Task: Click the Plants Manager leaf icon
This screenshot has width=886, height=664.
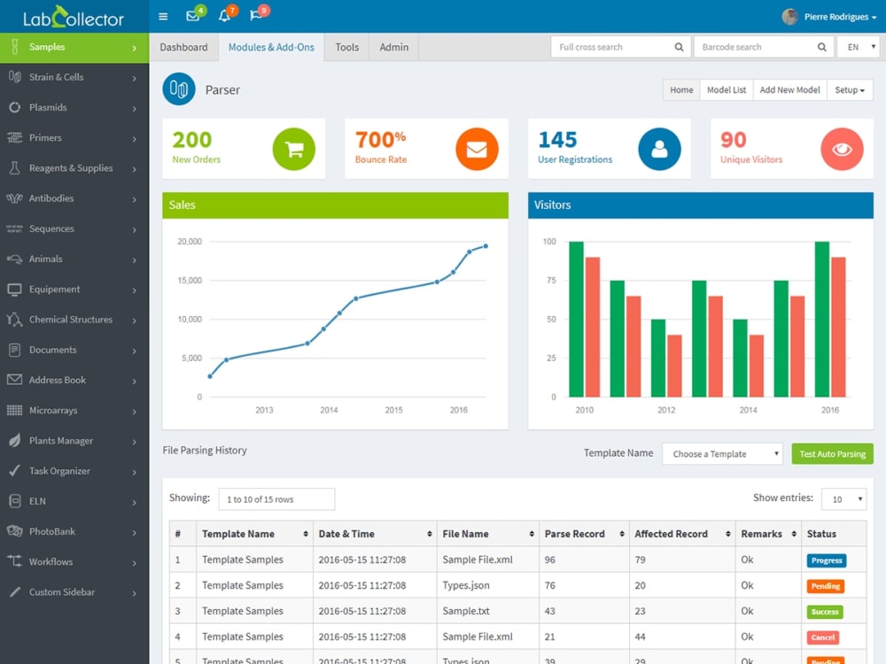Action: point(15,440)
